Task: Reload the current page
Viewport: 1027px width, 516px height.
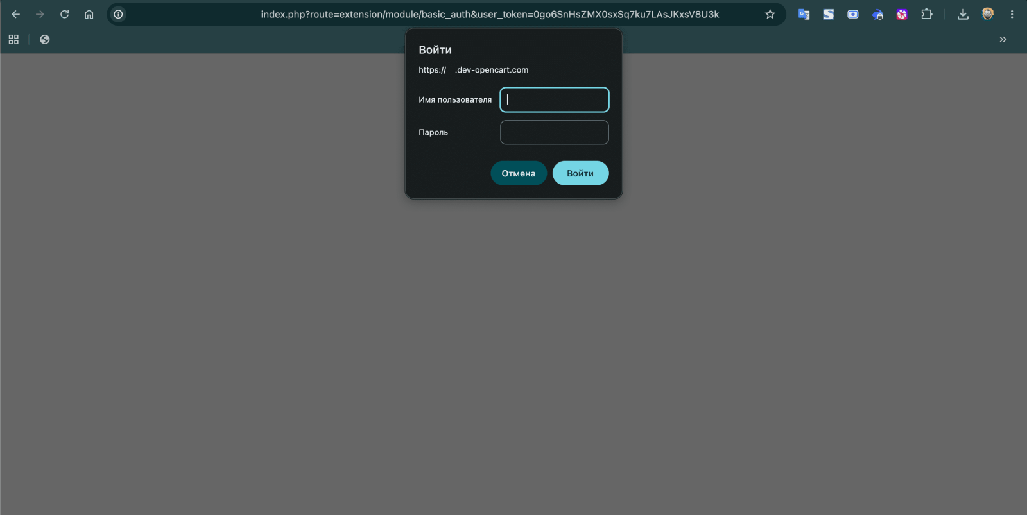Action: tap(64, 14)
